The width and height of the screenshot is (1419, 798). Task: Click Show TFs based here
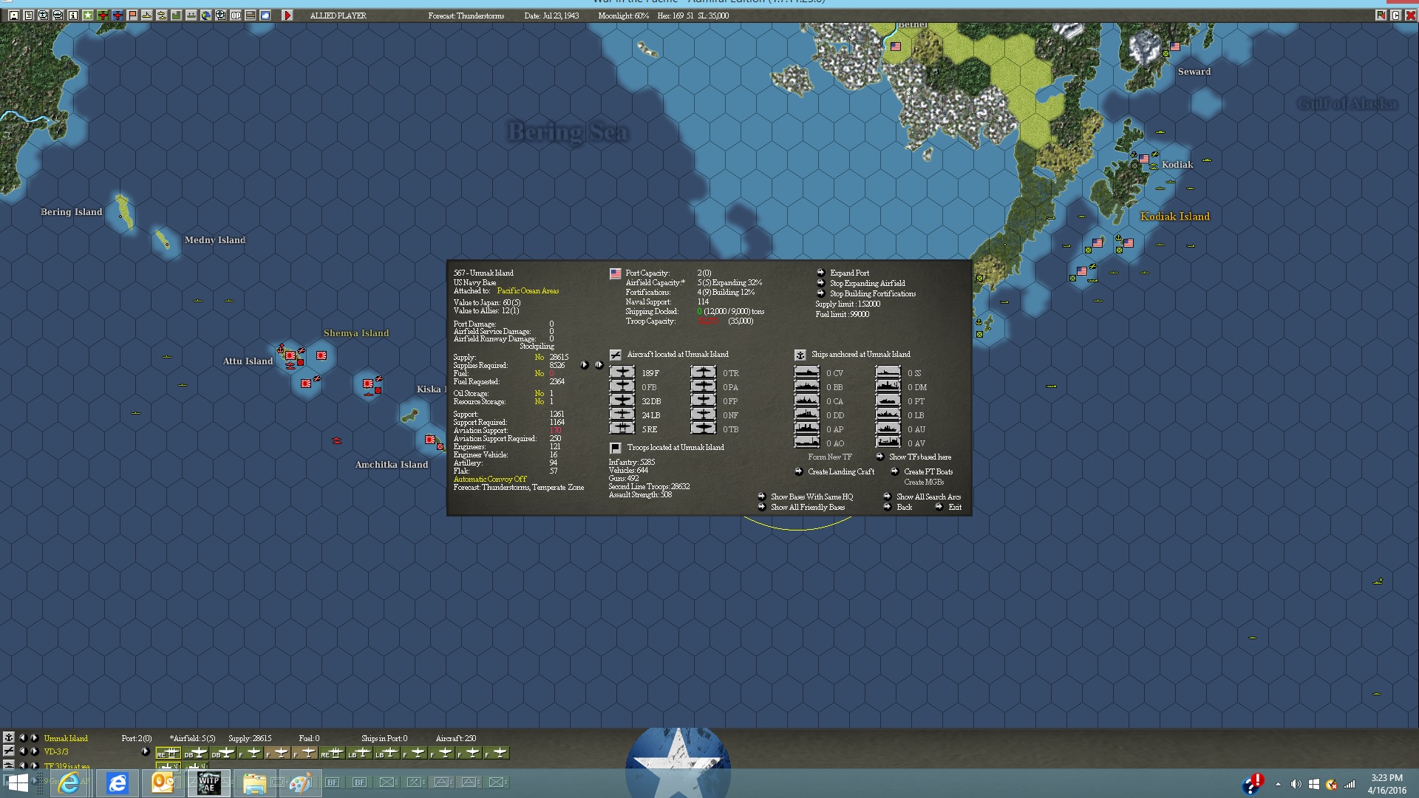pos(919,457)
